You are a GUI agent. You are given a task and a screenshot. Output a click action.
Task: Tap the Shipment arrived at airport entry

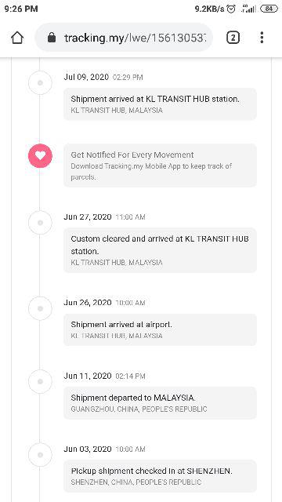pyautogui.click(x=160, y=329)
